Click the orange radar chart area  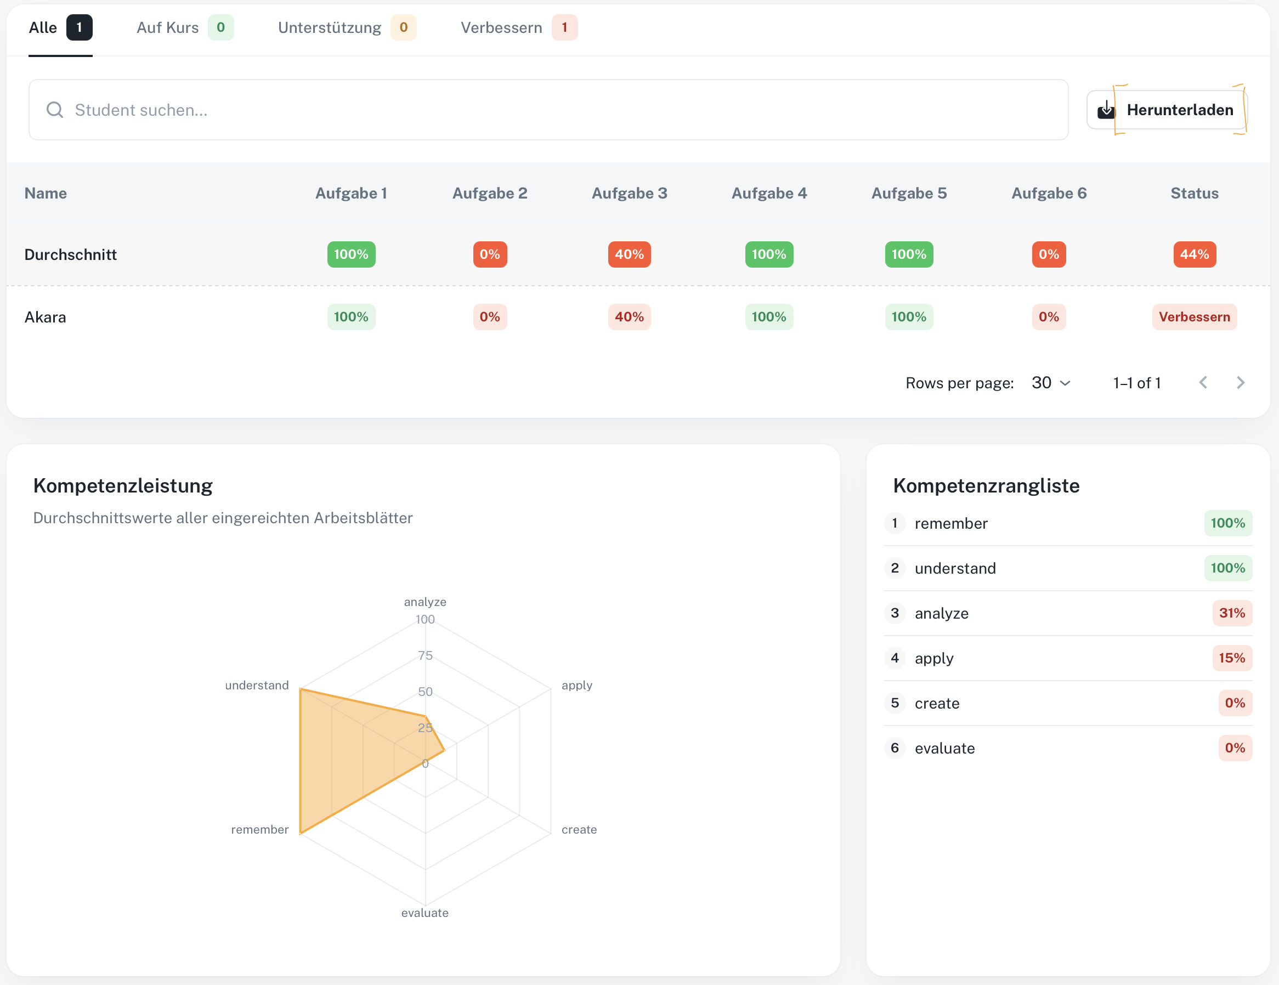[352, 755]
